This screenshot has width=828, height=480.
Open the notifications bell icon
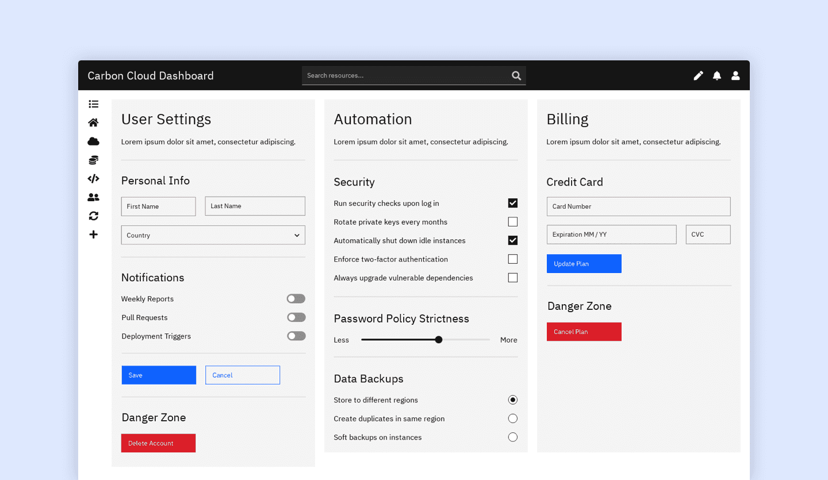click(x=717, y=75)
